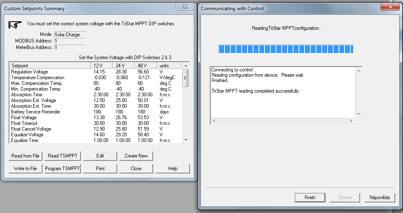Close the Custom Setpoints Summary window

(x=185, y=7)
